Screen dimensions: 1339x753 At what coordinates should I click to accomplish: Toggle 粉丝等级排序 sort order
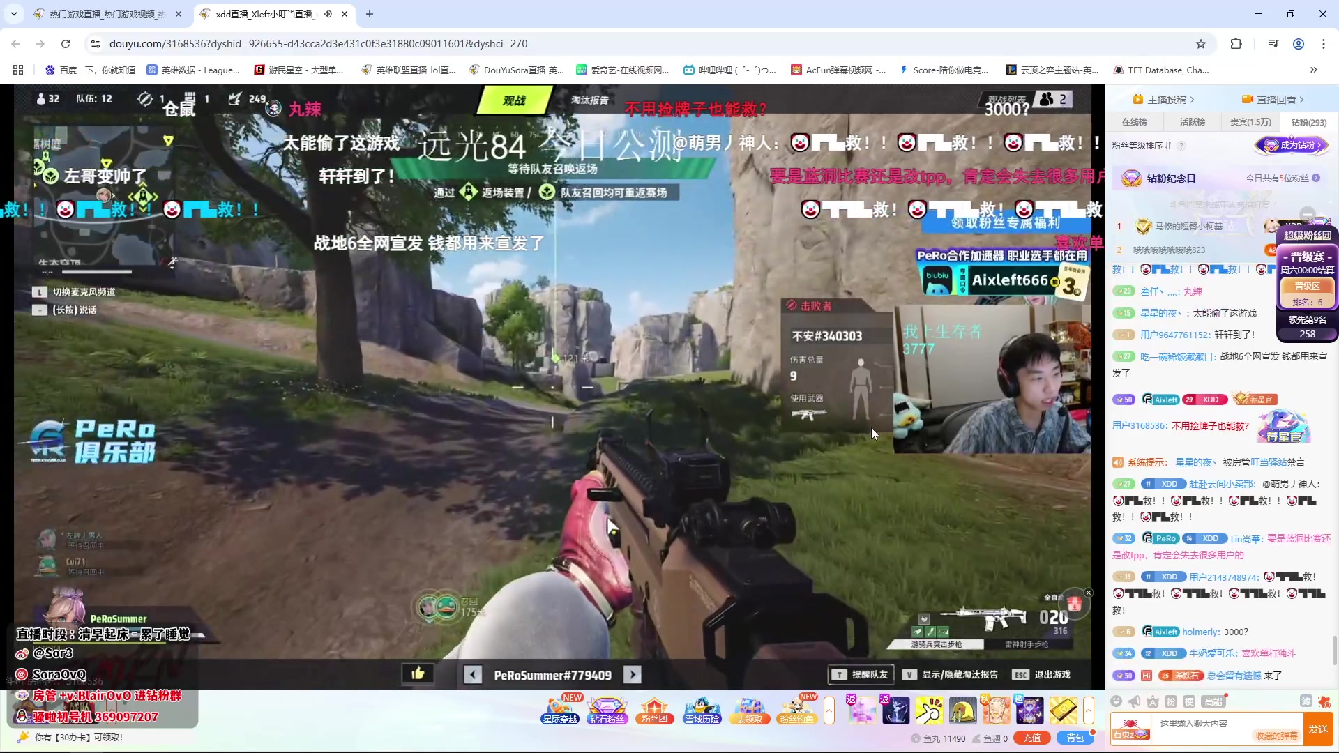coord(1142,146)
